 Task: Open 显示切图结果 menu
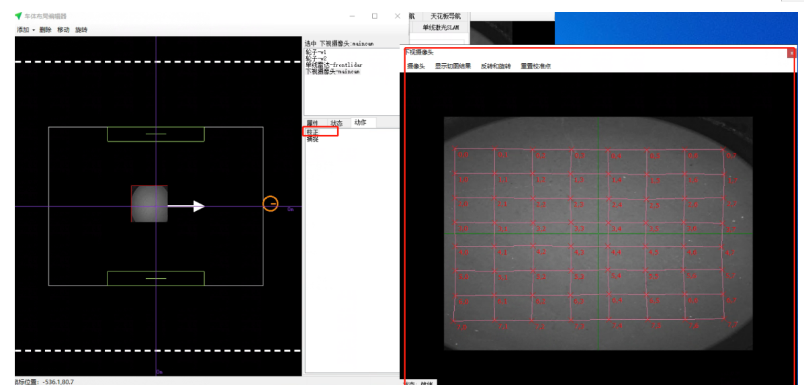tap(453, 67)
